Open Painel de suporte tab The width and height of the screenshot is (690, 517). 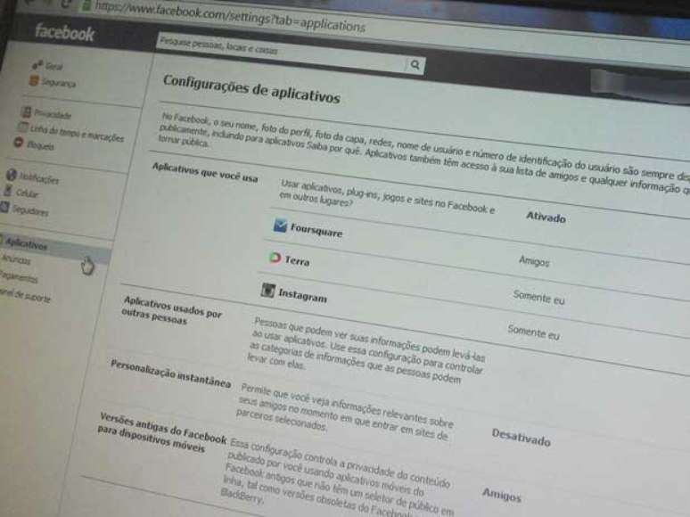[x=25, y=296]
